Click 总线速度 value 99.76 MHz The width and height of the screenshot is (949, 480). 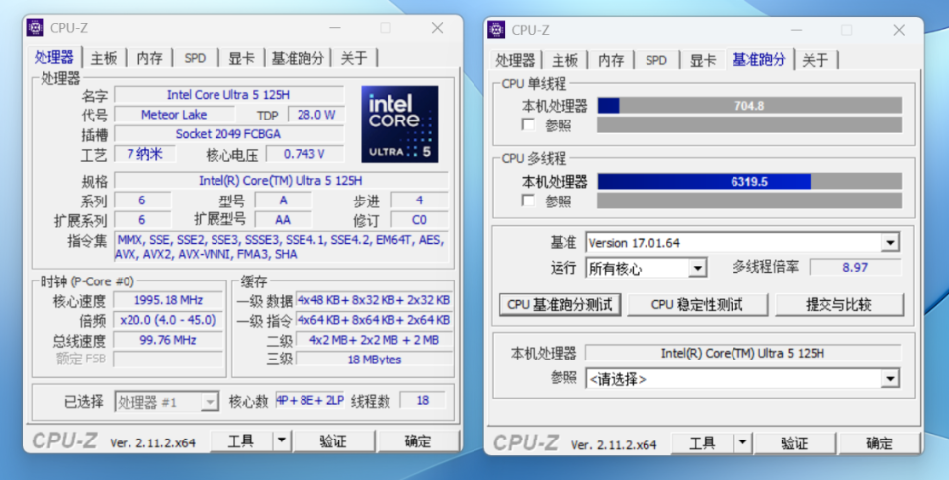168,340
